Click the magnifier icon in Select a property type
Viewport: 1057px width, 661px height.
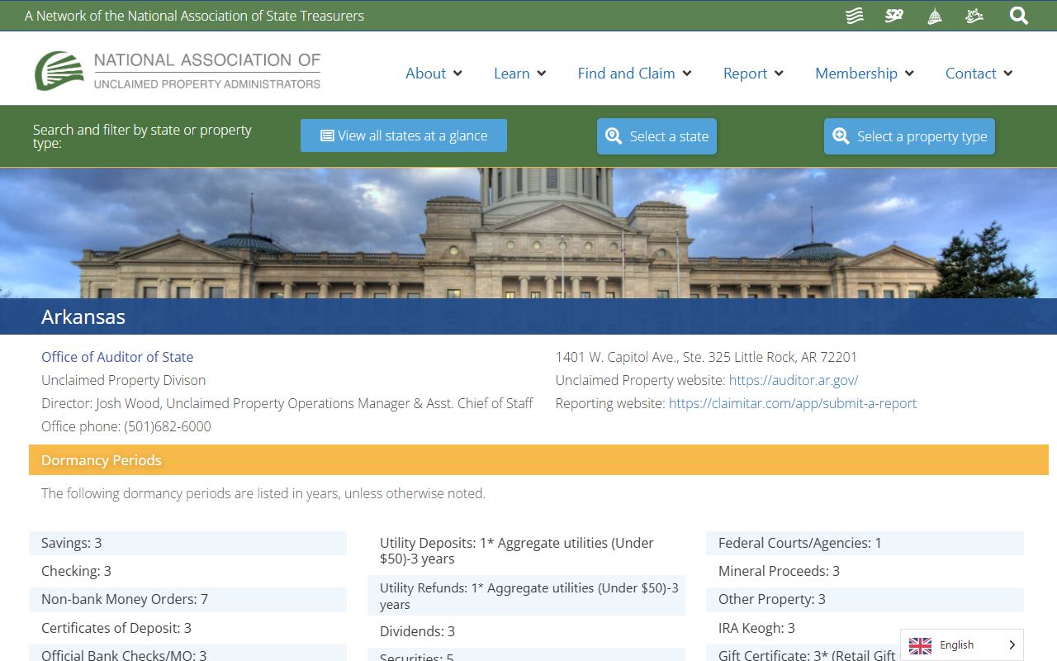(x=841, y=136)
